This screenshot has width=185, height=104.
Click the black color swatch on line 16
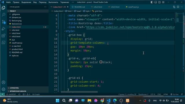101,62
